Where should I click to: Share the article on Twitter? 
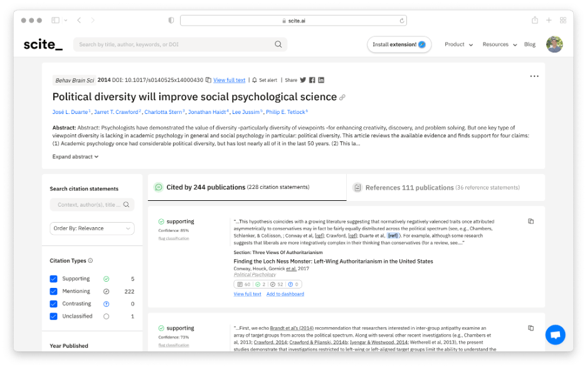[303, 80]
